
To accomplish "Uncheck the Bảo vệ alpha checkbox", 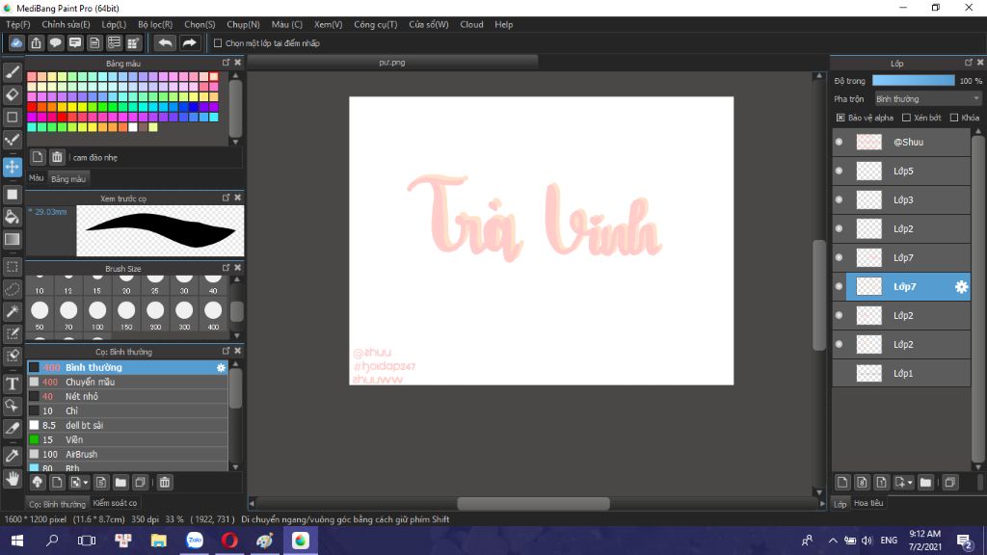I will click(x=840, y=118).
